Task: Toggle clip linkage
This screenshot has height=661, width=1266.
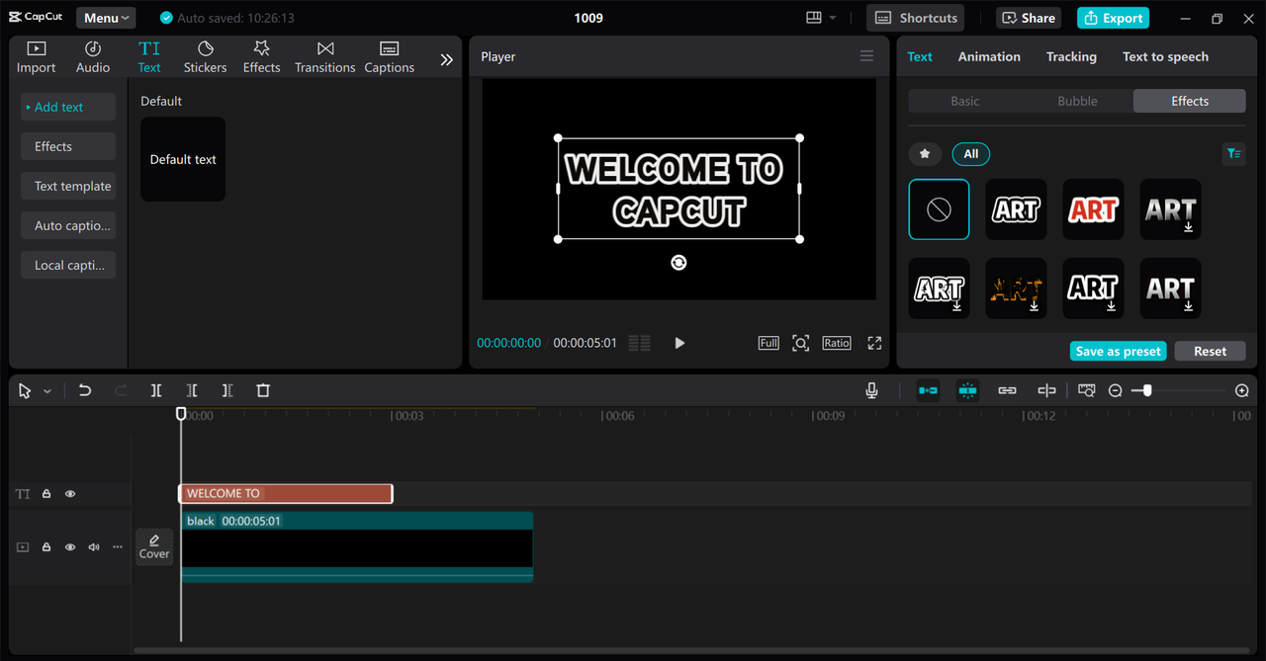Action: 1007,390
